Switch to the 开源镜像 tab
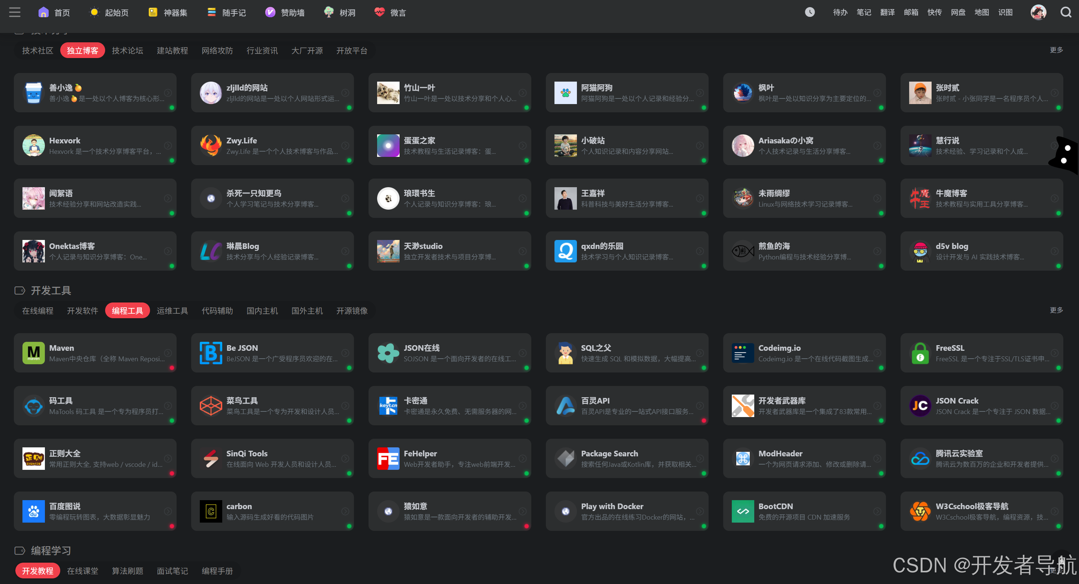The height and width of the screenshot is (584, 1079). [352, 311]
